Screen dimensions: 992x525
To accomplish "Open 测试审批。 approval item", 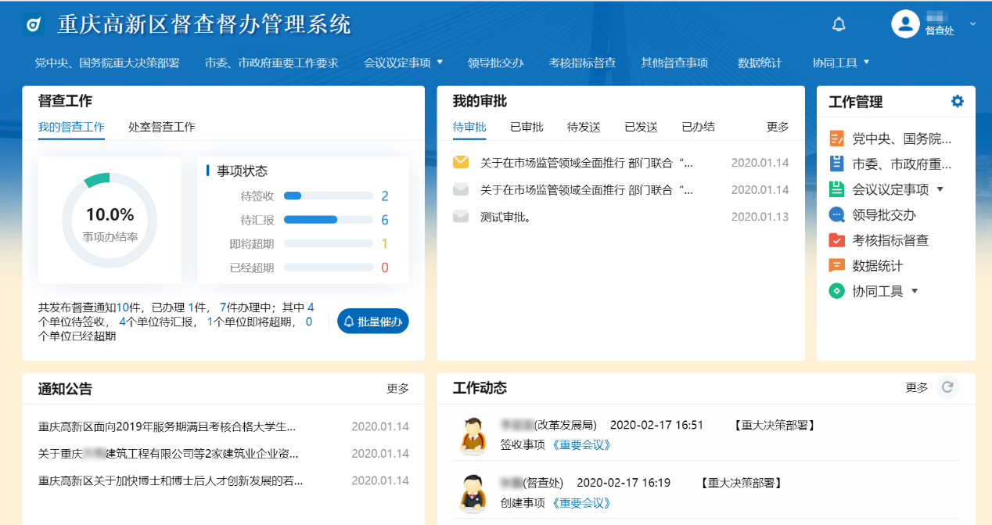I will point(506,217).
